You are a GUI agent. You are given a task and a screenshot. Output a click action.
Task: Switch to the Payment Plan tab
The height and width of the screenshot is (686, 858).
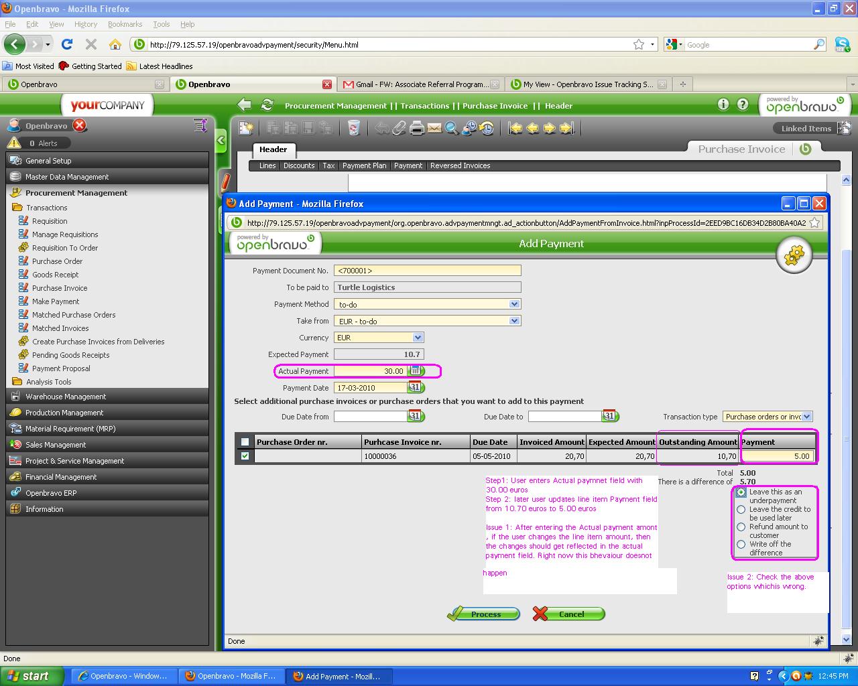[364, 165]
